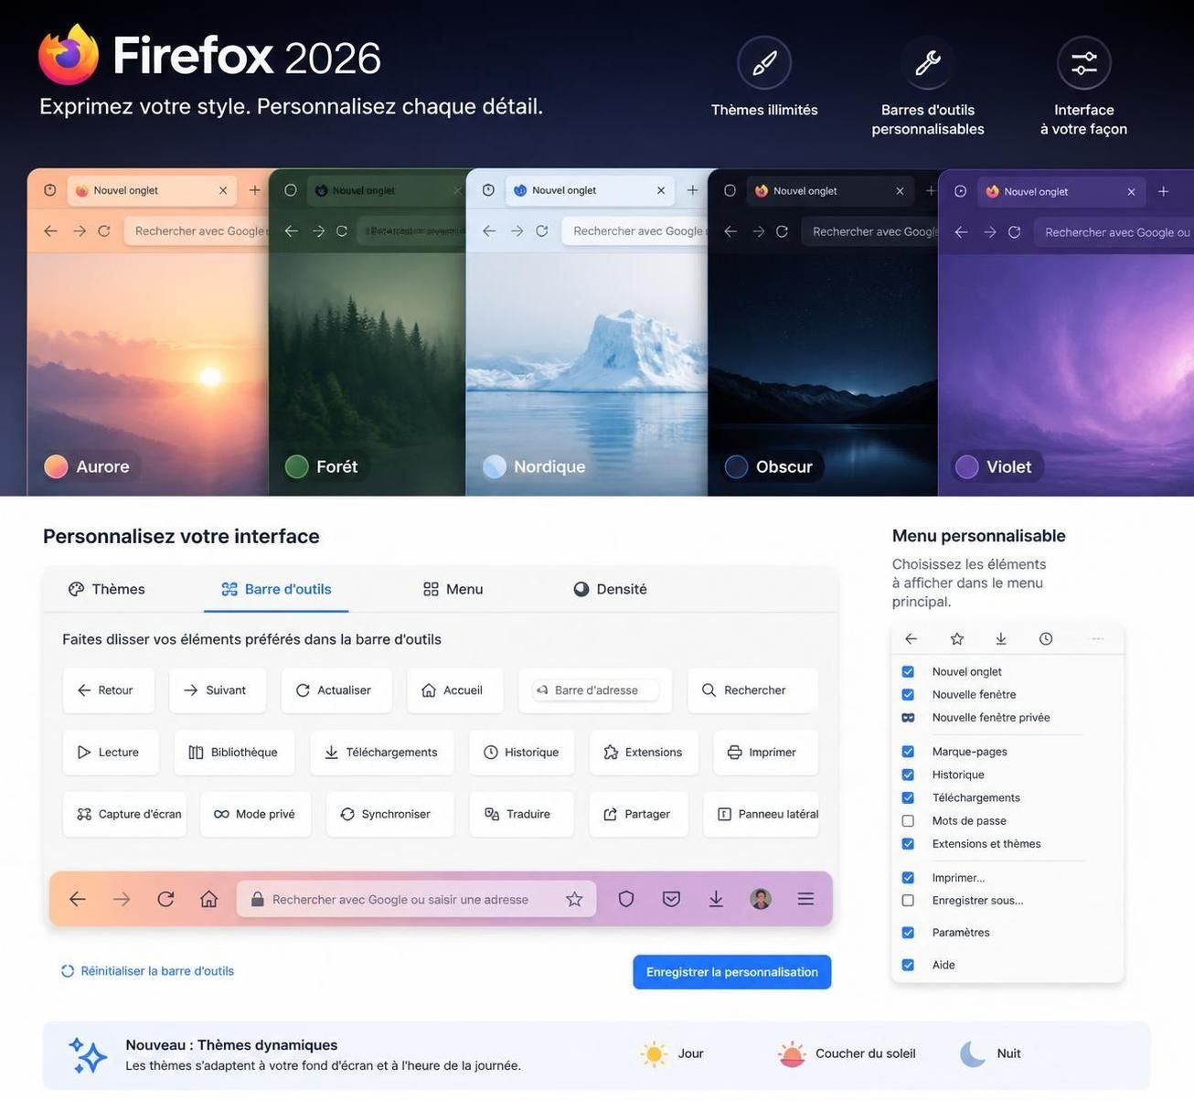Click the Barres d'outils personnalisables wrench icon
Image resolution: width=1194 pixels, height=1101 pixels.
click(x=927, y=63)
